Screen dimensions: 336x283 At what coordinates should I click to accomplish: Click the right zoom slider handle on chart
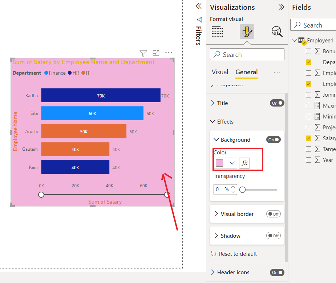pyautogui.click(x=167, y=195)
